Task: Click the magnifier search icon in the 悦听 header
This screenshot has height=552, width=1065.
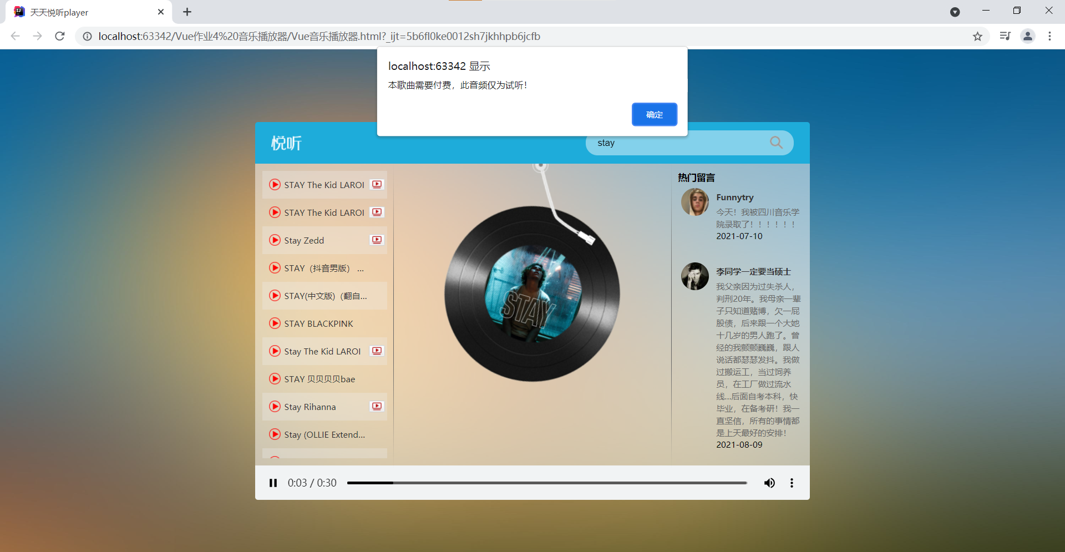Action: (x=776, y=143)
